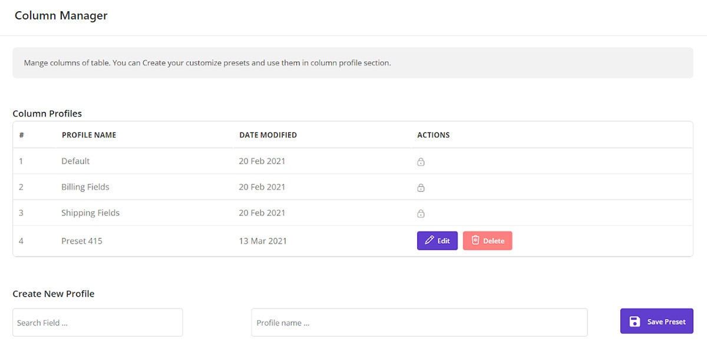Click the lock icon in Shipping Fields row
The image size is (707, 342).
pyautogui.click(x=421, y=214)
